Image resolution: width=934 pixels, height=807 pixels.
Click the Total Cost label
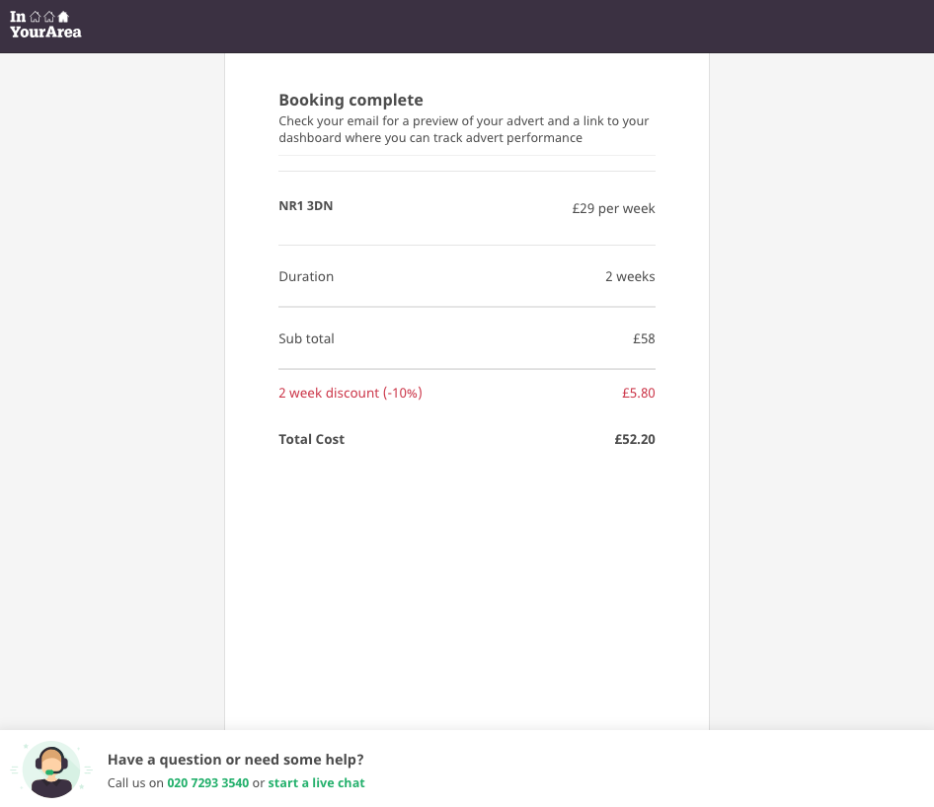312,439
